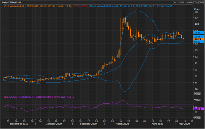The width and height of the screenshot is (205, 129).
Task: Click the 109.30 lower band price tag
Action: click(199, 42)
